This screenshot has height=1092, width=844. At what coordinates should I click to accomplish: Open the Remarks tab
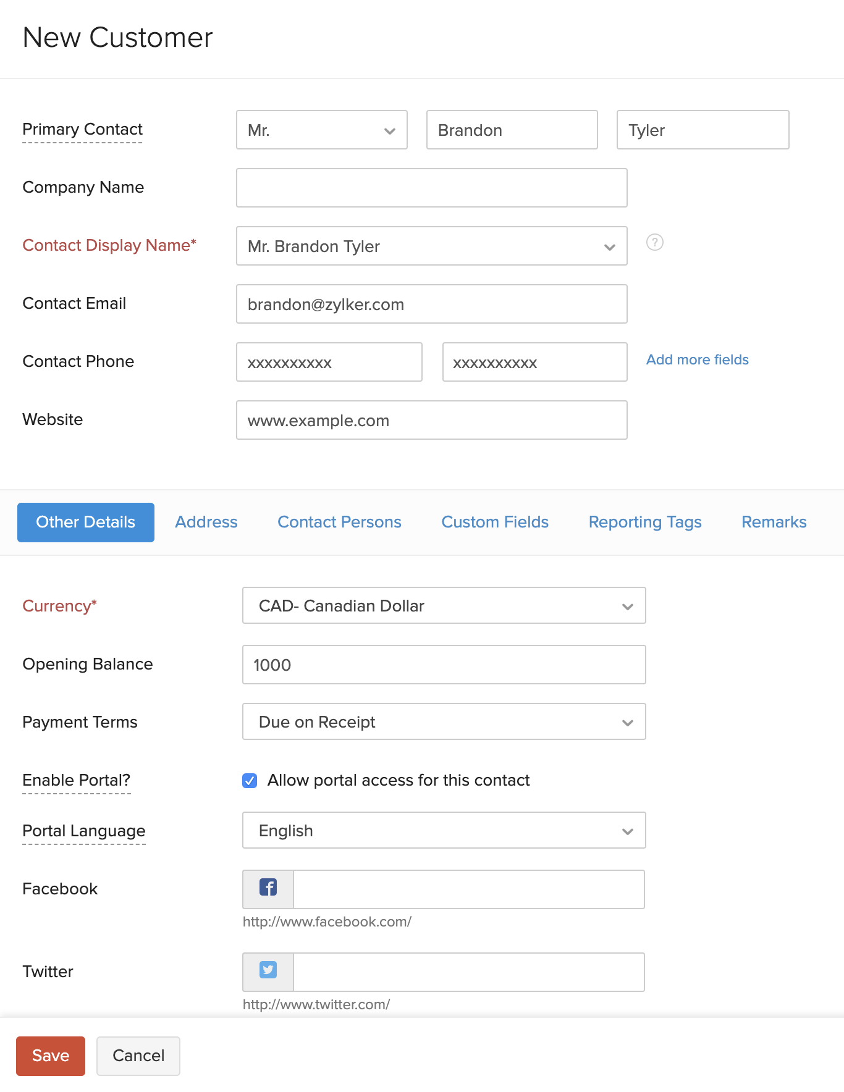[774, 523]
